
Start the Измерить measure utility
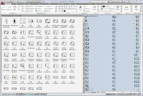pyautogui.click(x=127, y=8)
